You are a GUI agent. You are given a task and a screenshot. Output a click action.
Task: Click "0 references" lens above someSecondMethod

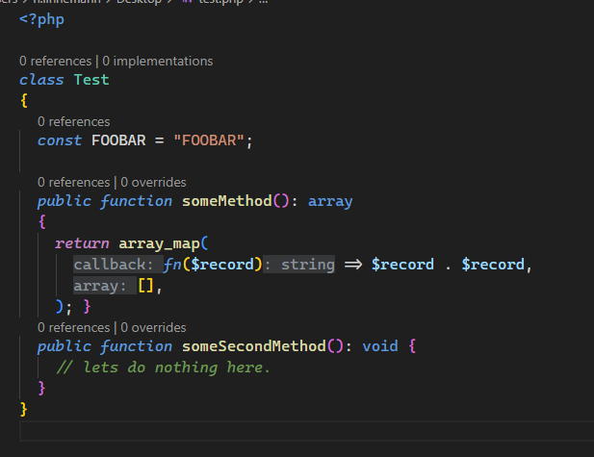(73, 327)
